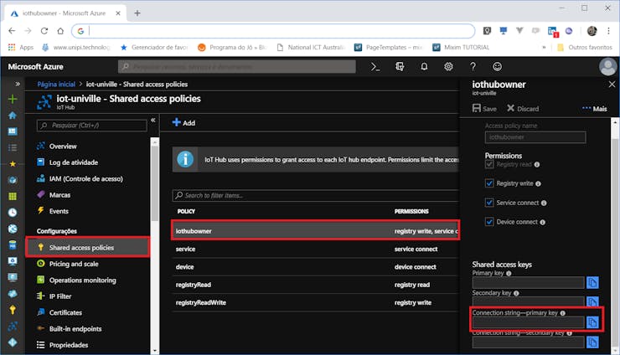Image resolution: width=620 pixels, height=355 pixels.
Task: Toggle the Service connect checkbox
Action: [489, 203]
